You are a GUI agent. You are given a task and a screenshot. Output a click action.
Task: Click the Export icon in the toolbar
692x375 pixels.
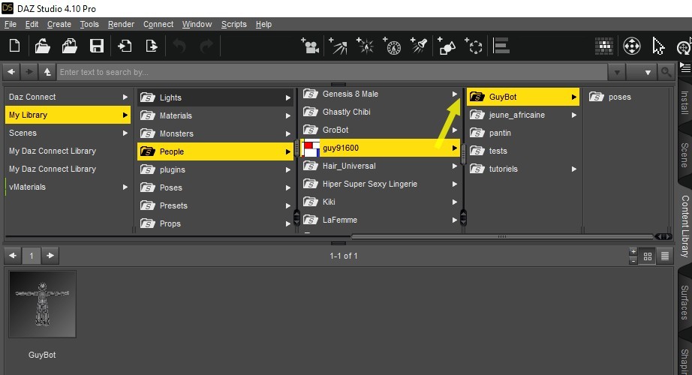point(152,46)
